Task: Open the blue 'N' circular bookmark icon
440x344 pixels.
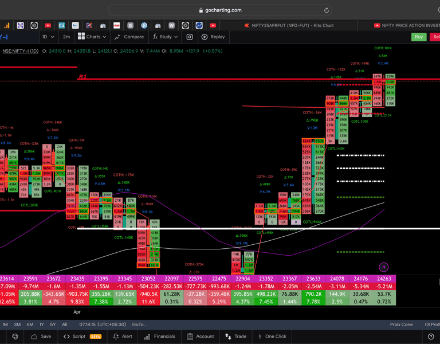Action: tap(144, 26)
